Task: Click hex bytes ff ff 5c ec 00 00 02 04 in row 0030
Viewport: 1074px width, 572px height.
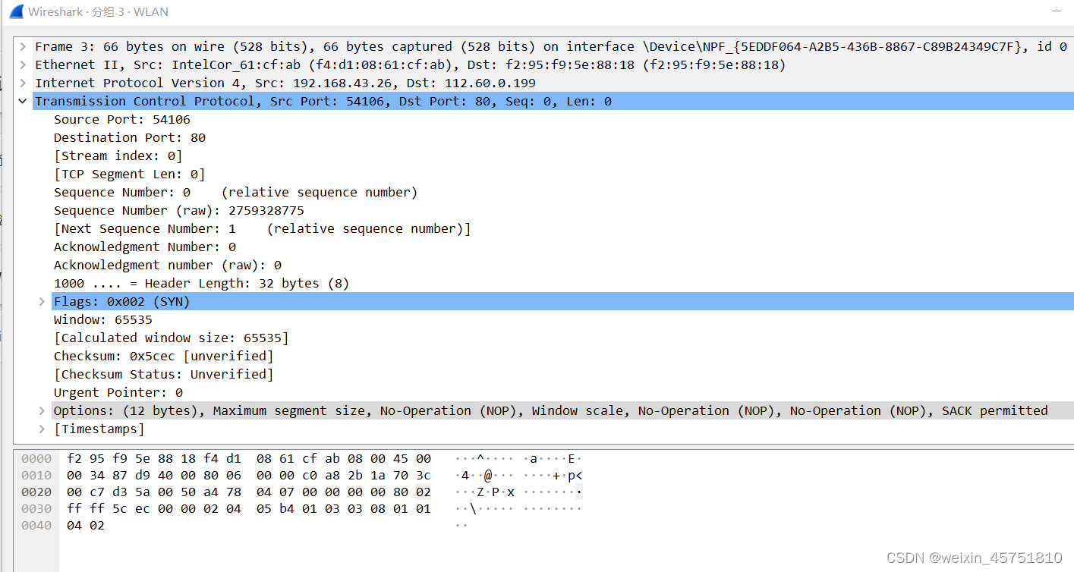Action: tap(154, 508)
